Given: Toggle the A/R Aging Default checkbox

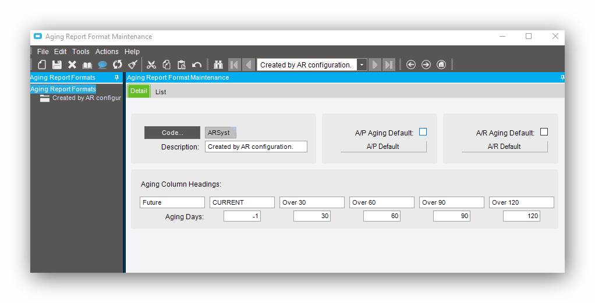Looking at the screenshot, I should (544, 132).
